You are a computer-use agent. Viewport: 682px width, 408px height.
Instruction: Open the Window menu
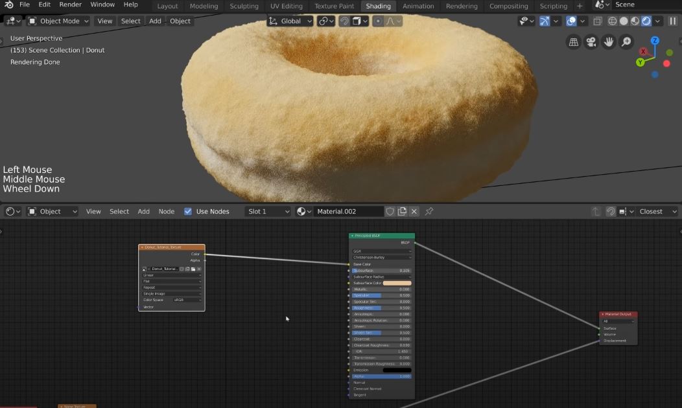coord(102,5)
